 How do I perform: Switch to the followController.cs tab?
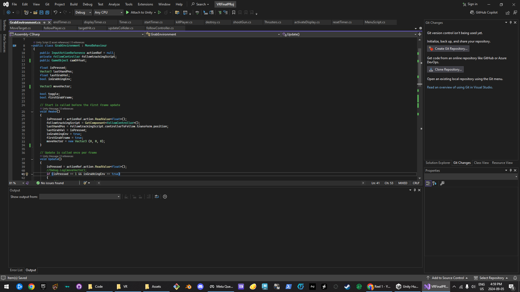[x=160, y=28]
